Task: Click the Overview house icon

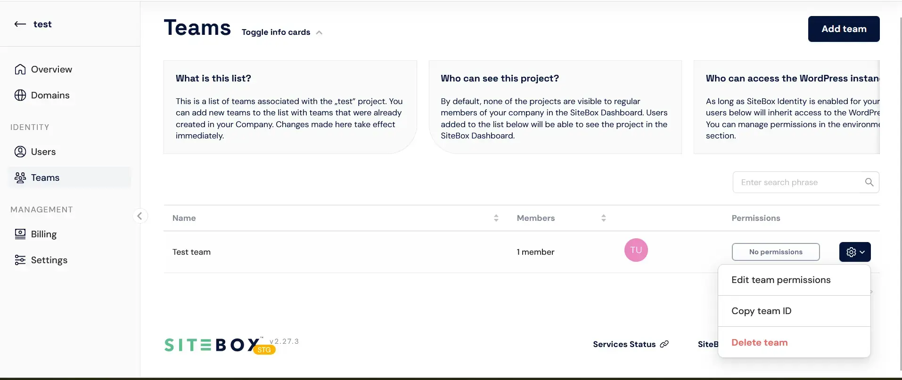Action: [20, 69]
